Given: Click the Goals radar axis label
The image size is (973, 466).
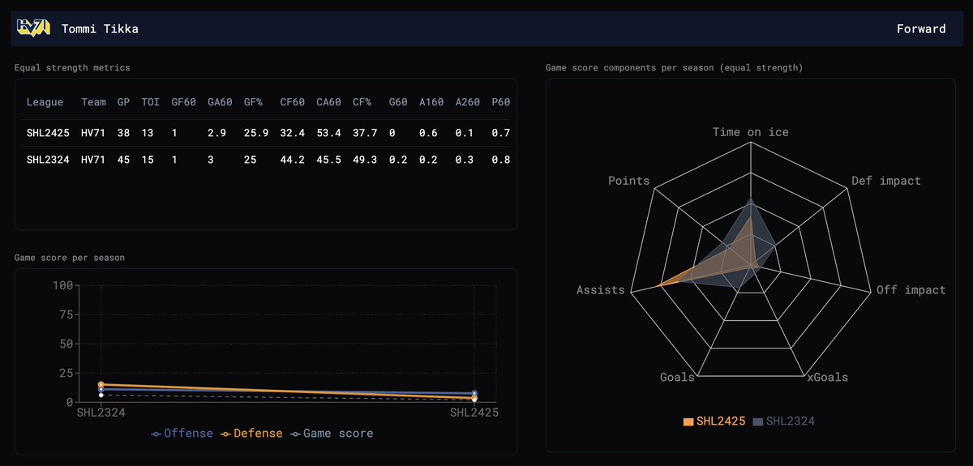Looking at the screenshot, I should tap(677, 377).
